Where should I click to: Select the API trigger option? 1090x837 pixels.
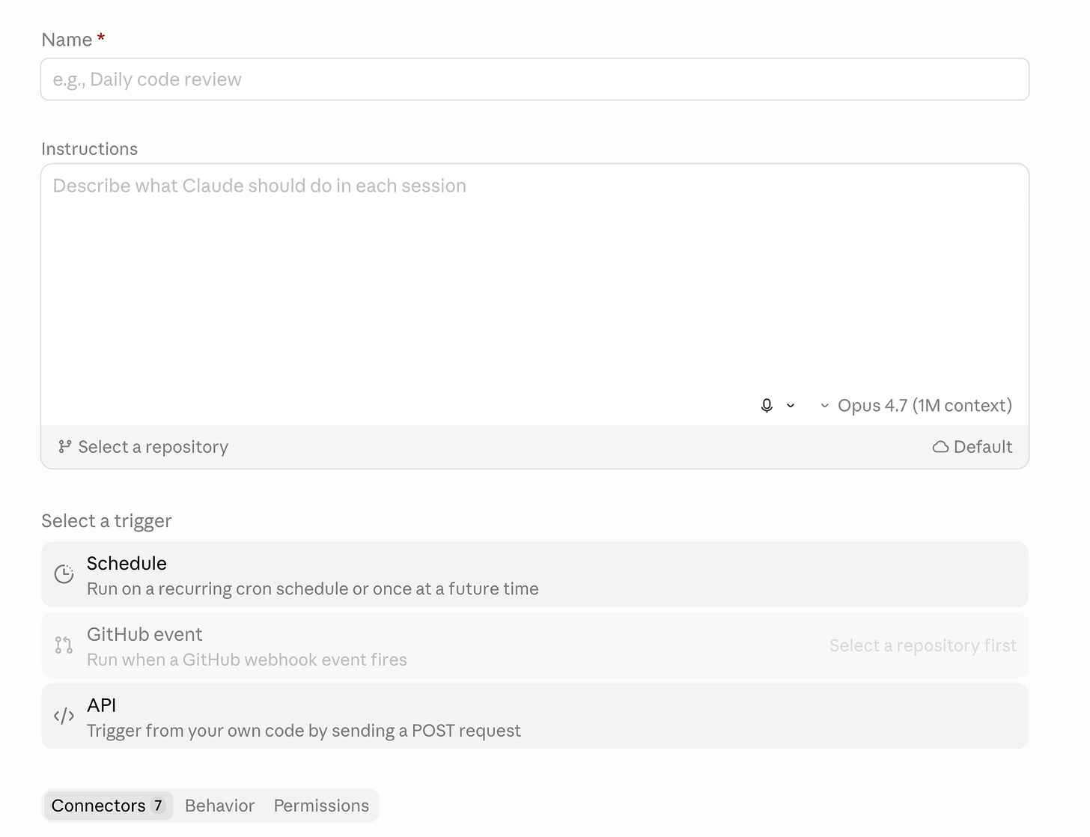point(535,716)
